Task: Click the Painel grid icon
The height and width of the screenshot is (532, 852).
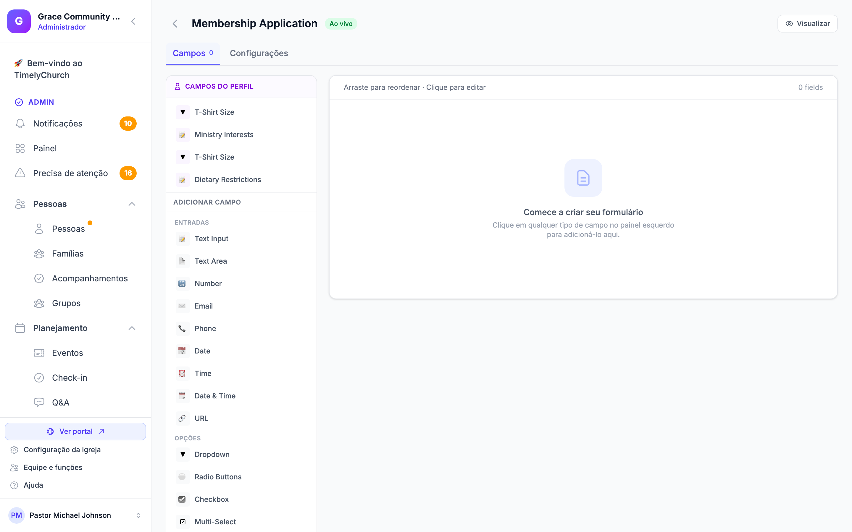Action: click(20, 148)
